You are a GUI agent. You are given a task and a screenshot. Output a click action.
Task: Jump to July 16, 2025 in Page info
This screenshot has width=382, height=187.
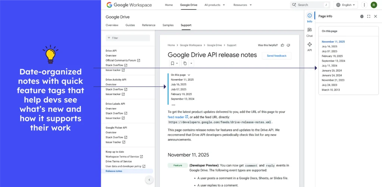tap(329, 46)
